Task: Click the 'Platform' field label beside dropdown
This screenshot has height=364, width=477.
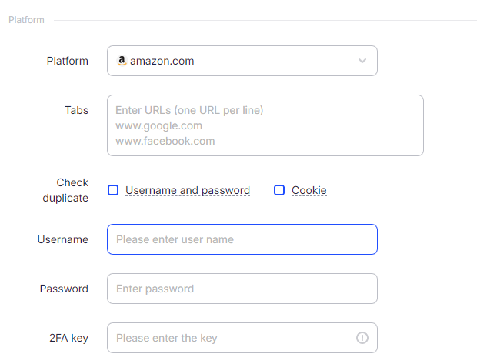Action: 68,61
